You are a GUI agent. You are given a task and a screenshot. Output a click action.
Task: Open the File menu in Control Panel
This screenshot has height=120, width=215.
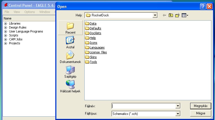[7, 12]
